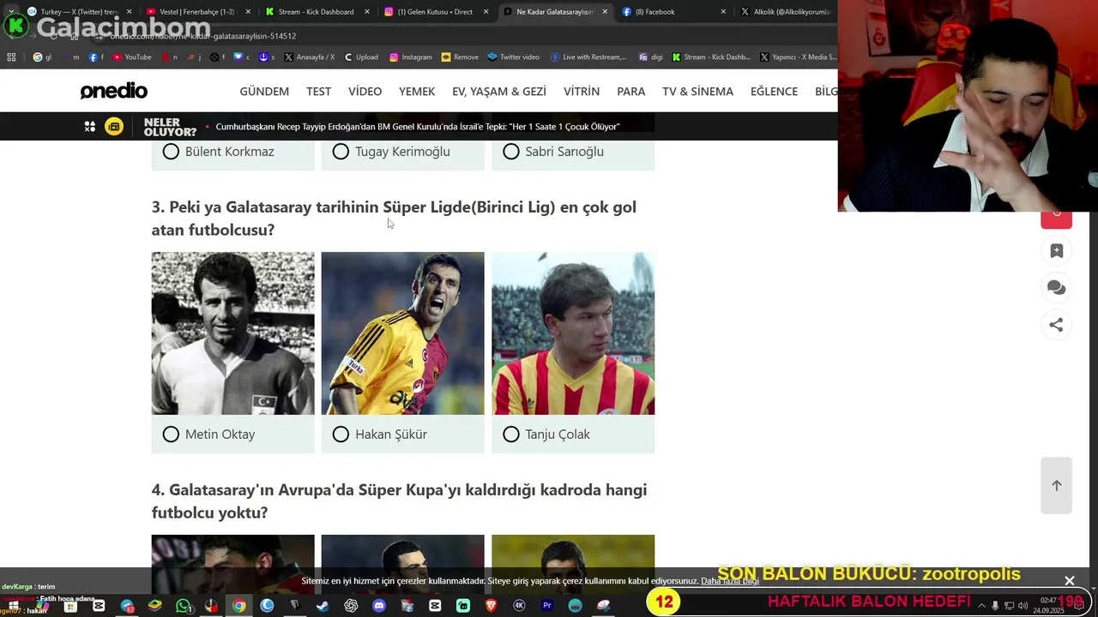Open EV, YAŞAM & GEZİ category
This screenshot has height=617, width=1098.
tap(499, 92)
